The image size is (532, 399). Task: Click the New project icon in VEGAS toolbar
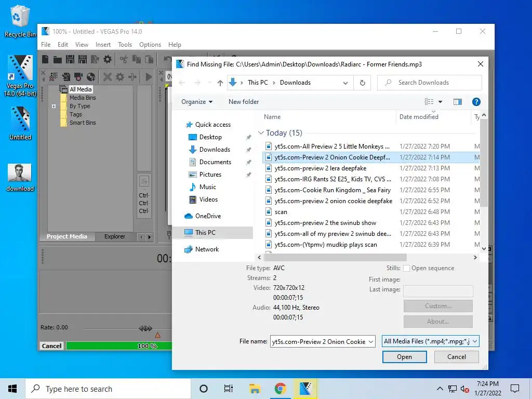click(x=45, y=59)
